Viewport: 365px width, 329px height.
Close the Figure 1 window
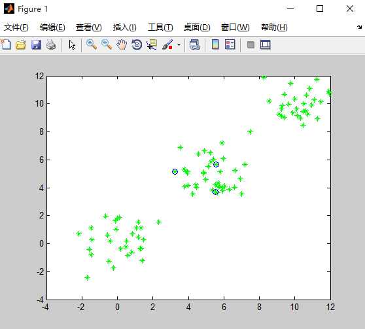pos(350,9)
